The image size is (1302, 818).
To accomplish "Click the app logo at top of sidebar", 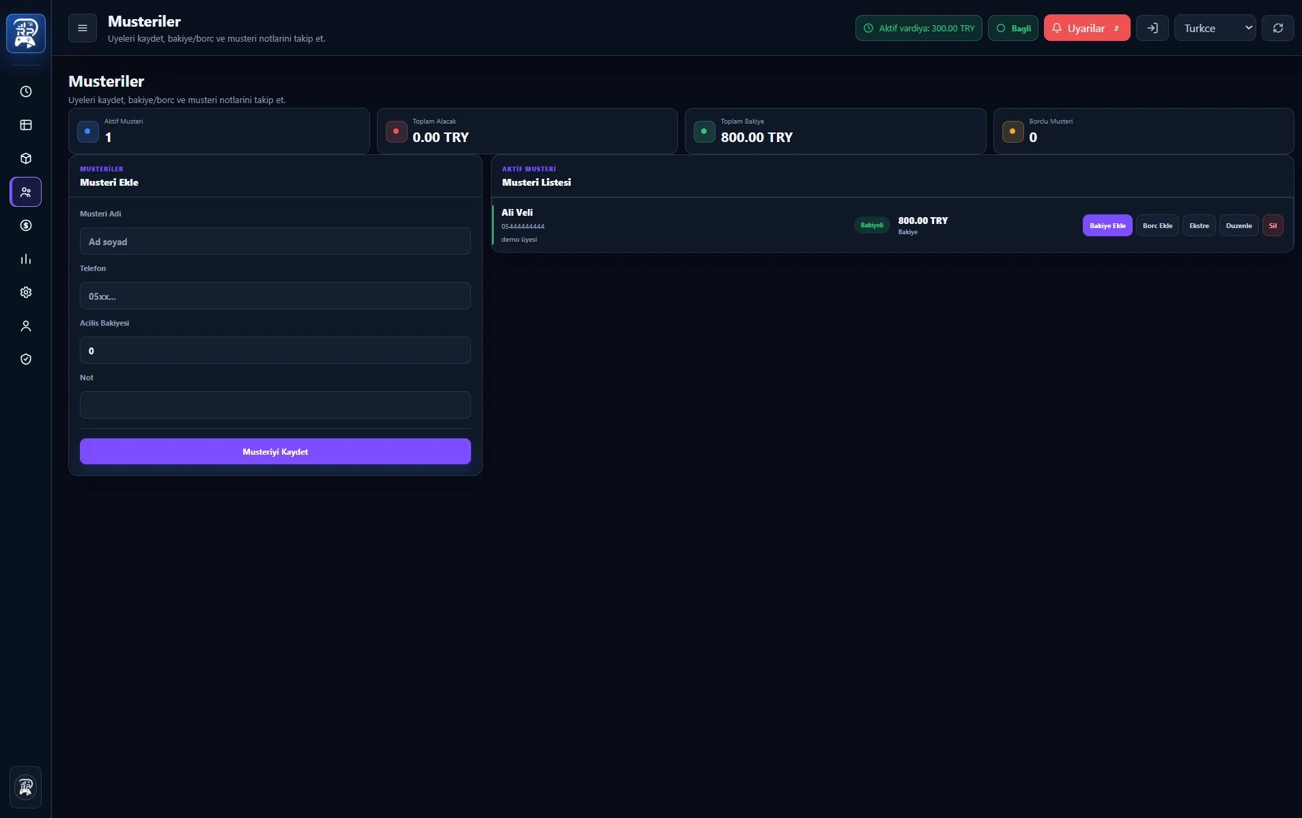I will 26,33.
